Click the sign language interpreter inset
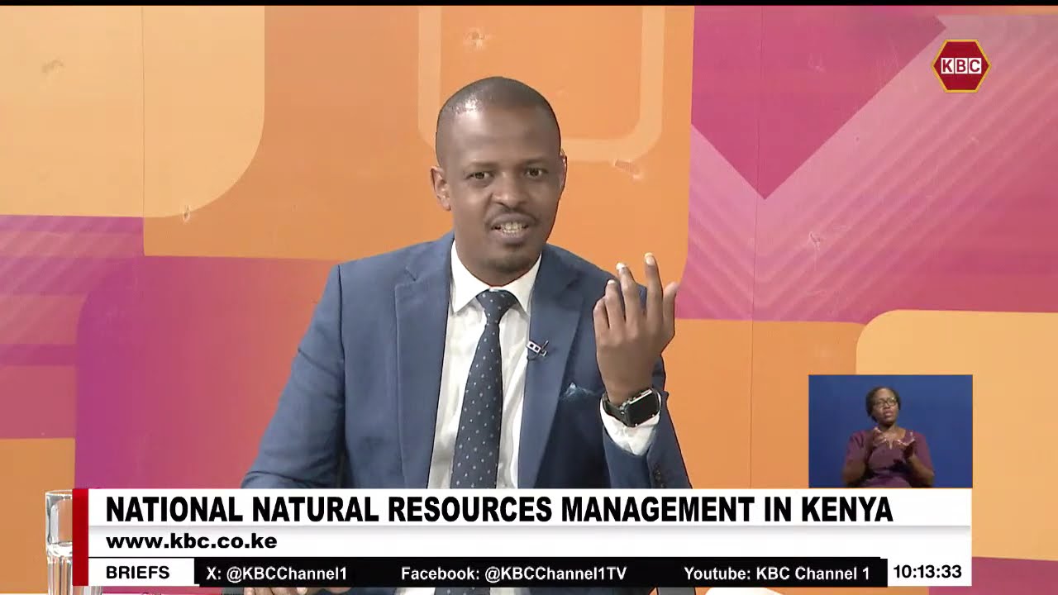This screenshot has width=1058, height=595. (x=890, y=431)
